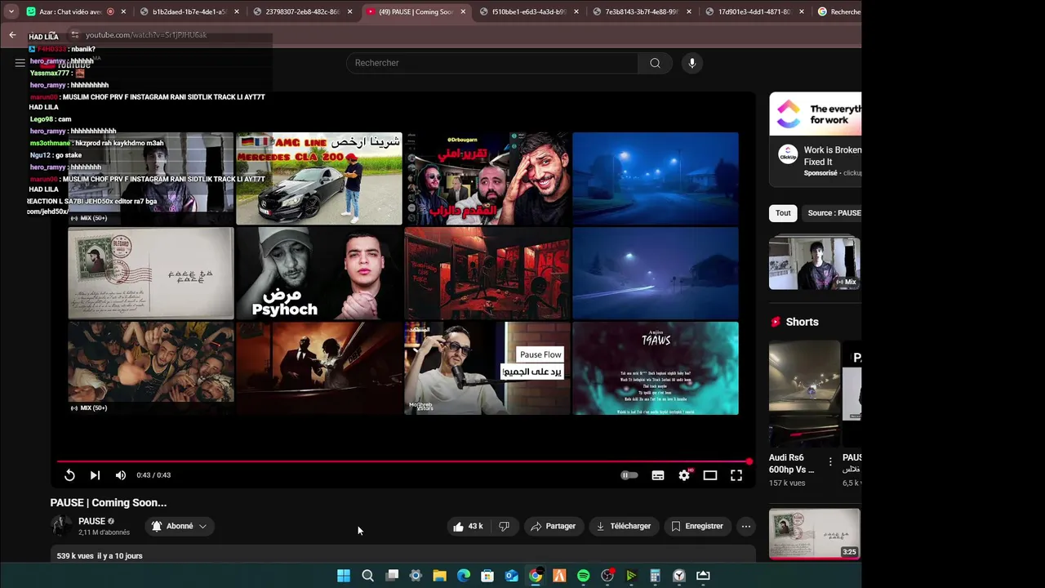
Task: Start voice search with the microphone
Action: pyautogui.click(x=691, y=63)
